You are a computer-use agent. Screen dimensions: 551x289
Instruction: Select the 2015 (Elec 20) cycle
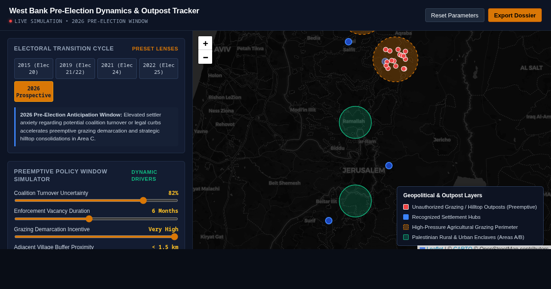click(x=34, y=69)
